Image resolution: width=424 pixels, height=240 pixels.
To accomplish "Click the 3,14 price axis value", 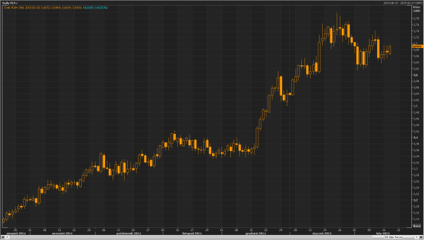I will pos(416,219).
